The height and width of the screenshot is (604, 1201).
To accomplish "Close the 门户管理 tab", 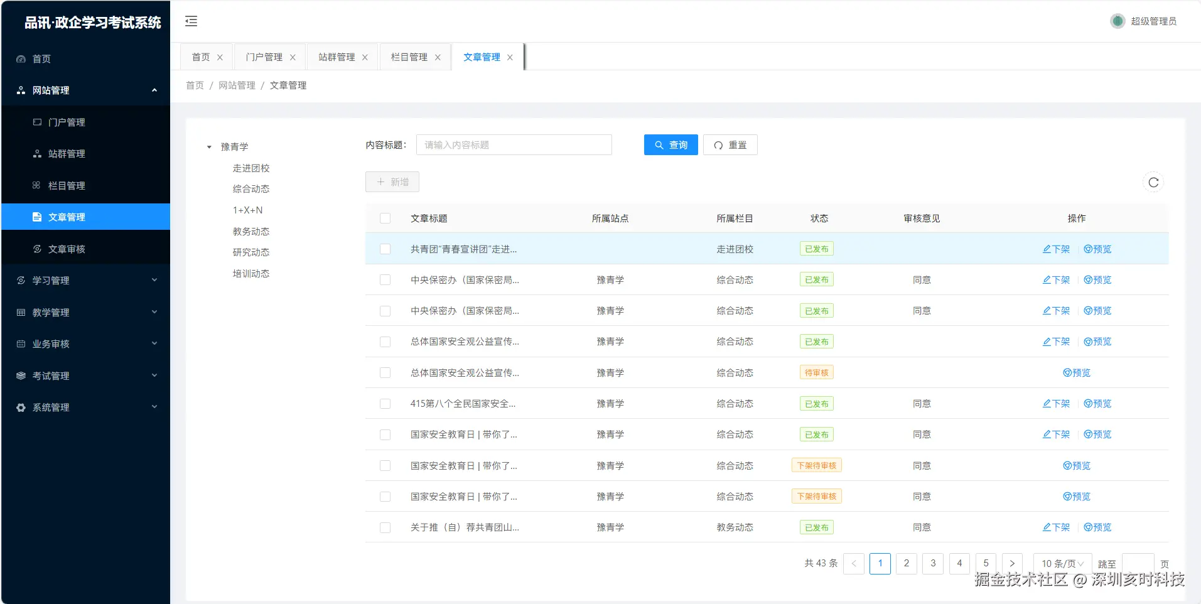I will pyautogui.click(x=293, y=57).
